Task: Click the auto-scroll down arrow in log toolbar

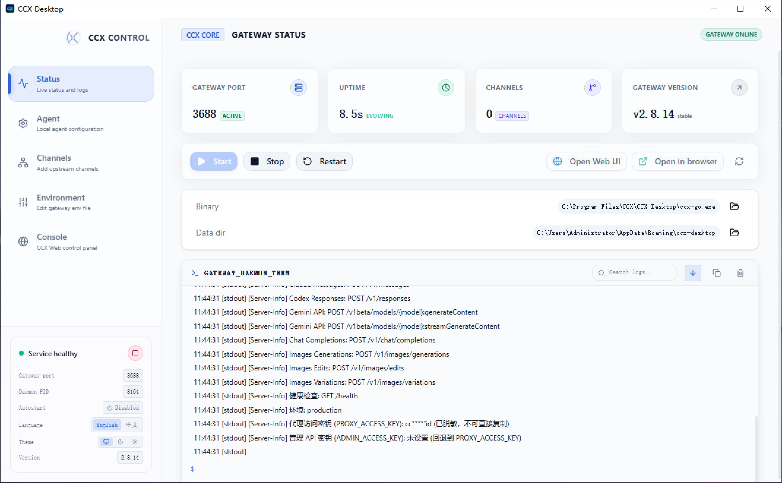Action: (693, 273)
